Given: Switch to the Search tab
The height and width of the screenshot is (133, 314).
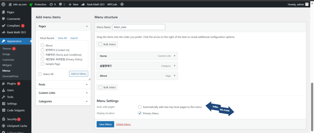Looking at the screenshot, I should tap(74, 38).
